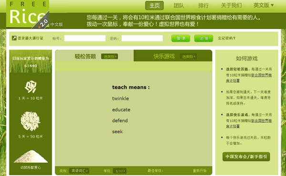Click the donation total 61440
The height and width of the screenshot is (176, 286).
click(31, 66)
